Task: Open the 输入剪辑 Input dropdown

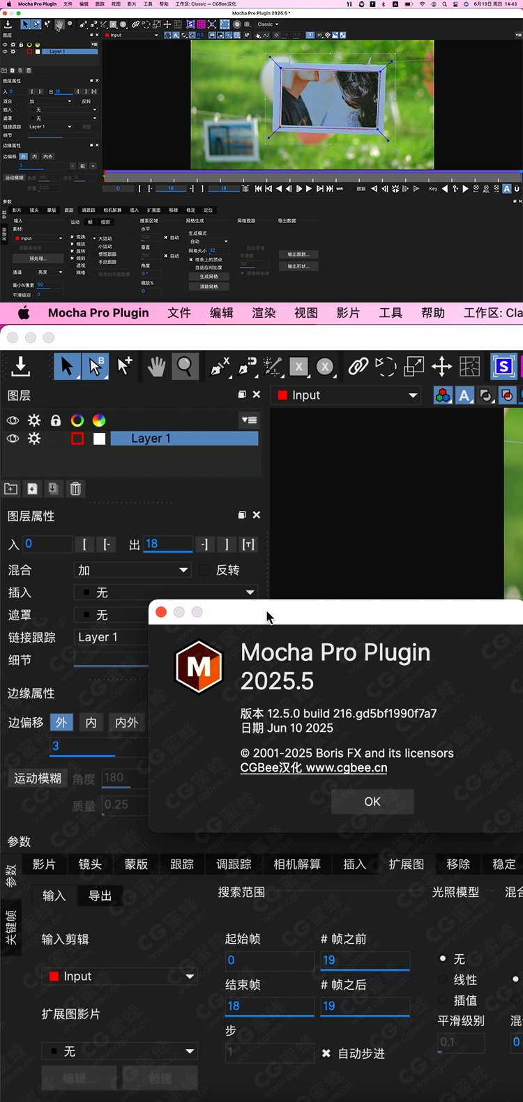Action: coord(120,977)
